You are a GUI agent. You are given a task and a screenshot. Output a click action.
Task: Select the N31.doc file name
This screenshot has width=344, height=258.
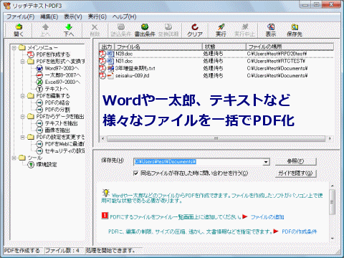point(124,61)
